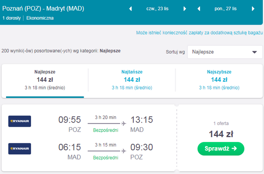Click return date pon., 27 lis
This screenshot has width=264, height=174.
point(226,9)
